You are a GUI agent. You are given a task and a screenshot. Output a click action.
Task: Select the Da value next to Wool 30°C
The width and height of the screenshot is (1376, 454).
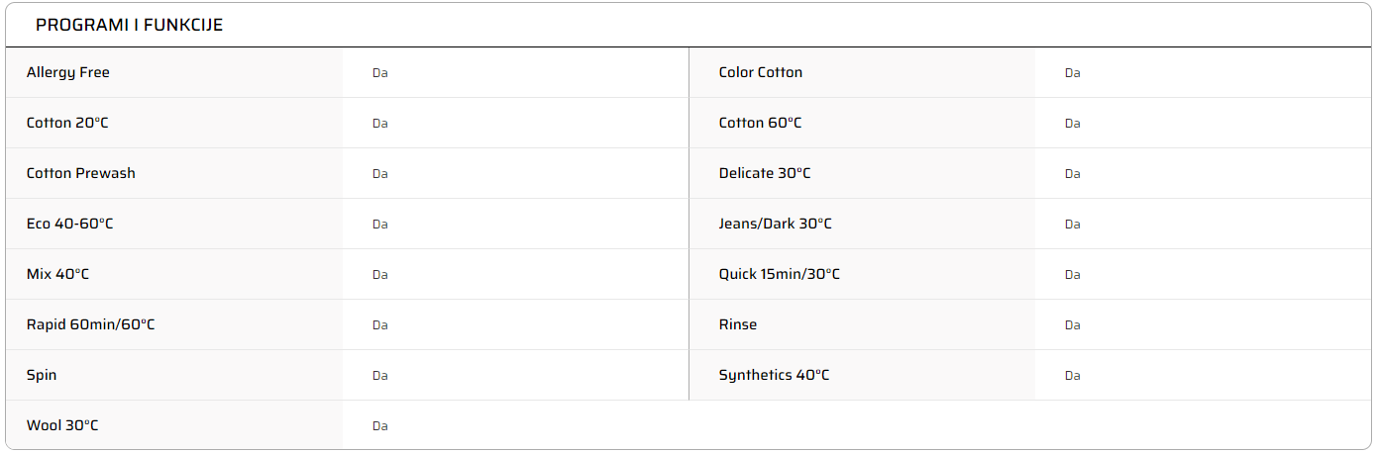(x=379, y=426)
